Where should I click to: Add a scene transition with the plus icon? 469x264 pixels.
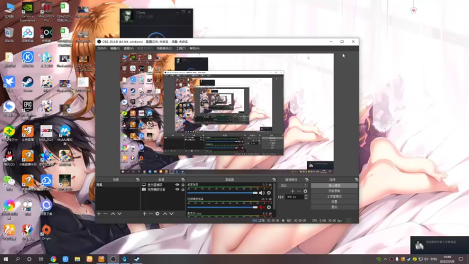click(293, 191)
